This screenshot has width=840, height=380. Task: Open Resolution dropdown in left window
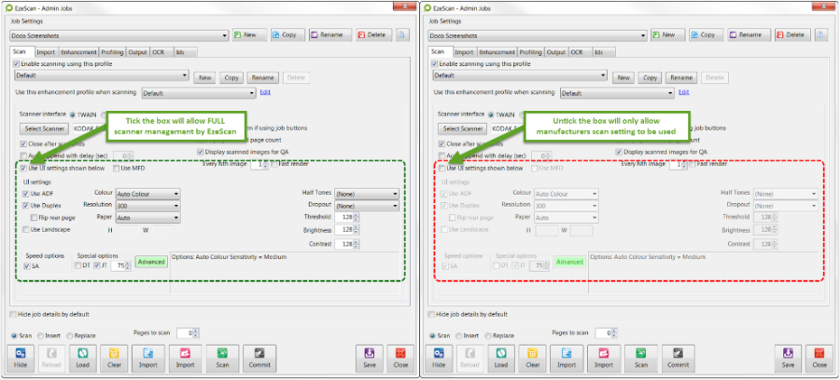[147, 205]
